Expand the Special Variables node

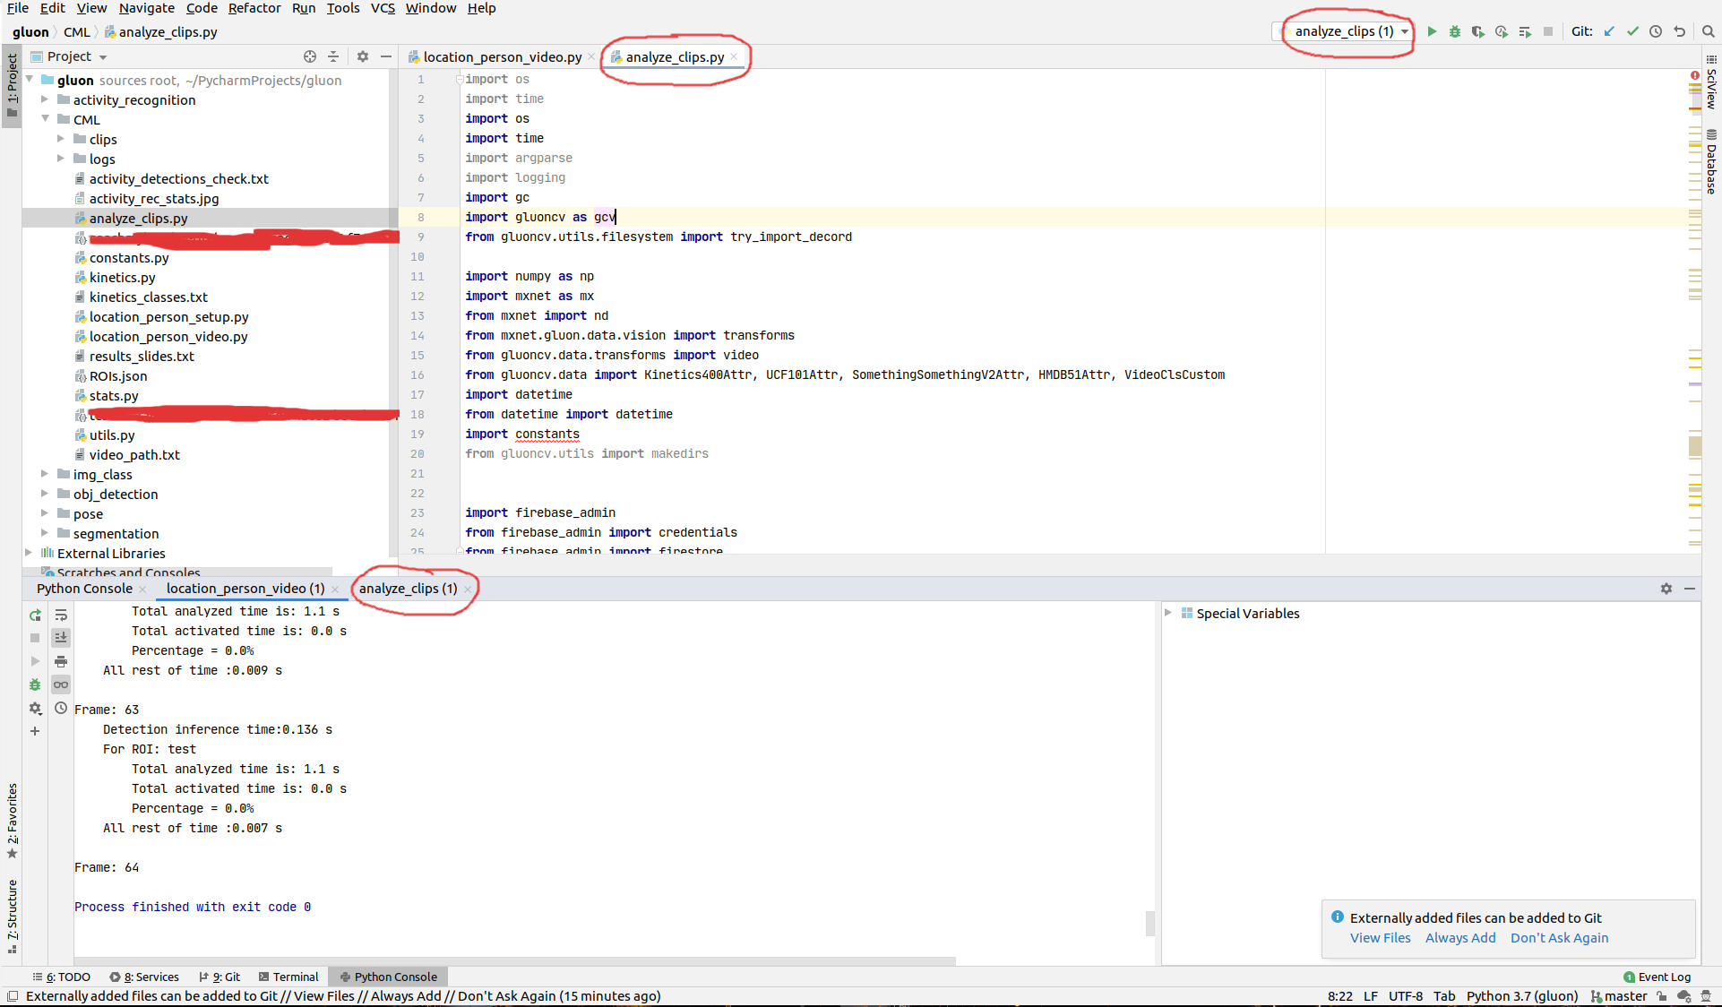(x=1168, y=613)
